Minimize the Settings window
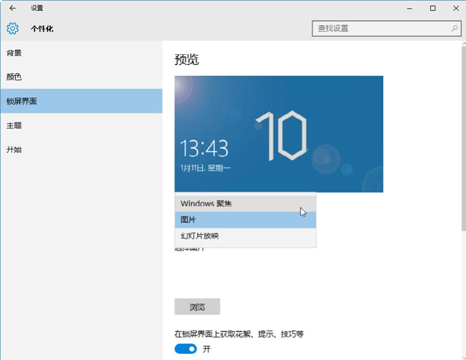 tap(408, 8)
